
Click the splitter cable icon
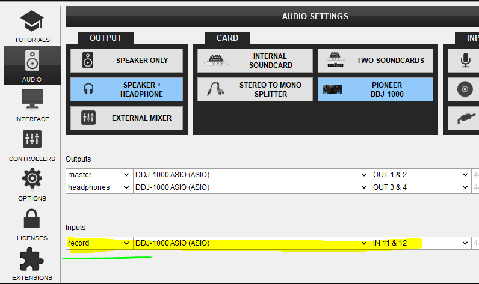[x=215, y=89]
